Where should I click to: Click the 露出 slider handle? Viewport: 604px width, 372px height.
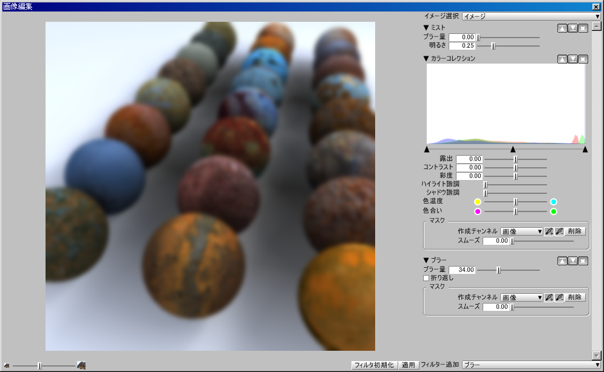(x=515, y=159)
